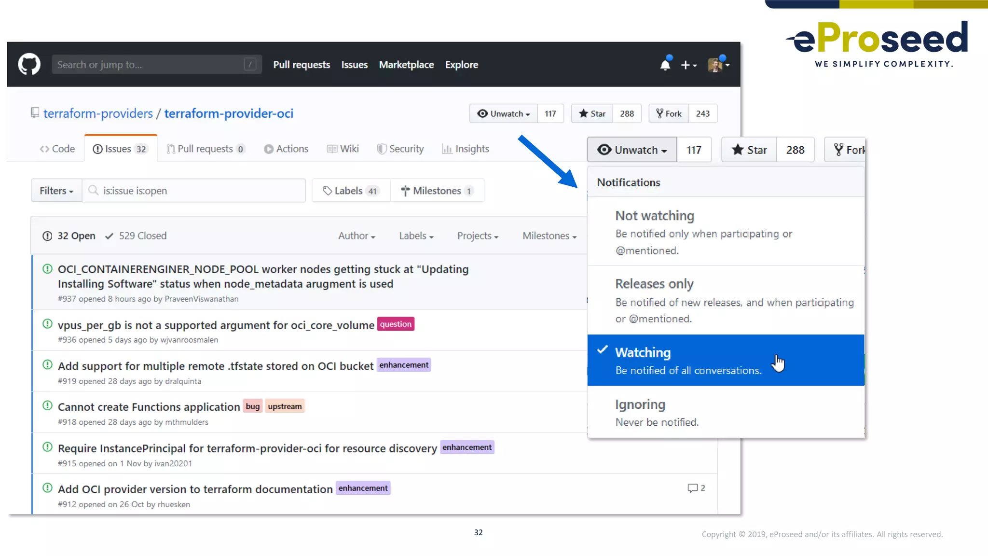
Task: Click the upstream label
Action: click(x=285, y=406)
